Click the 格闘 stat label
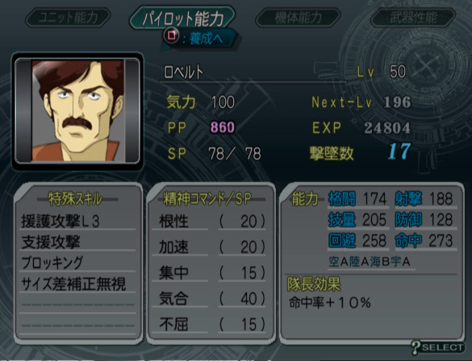472x361 pixels. pyautogui.click(x=342, y=199)
